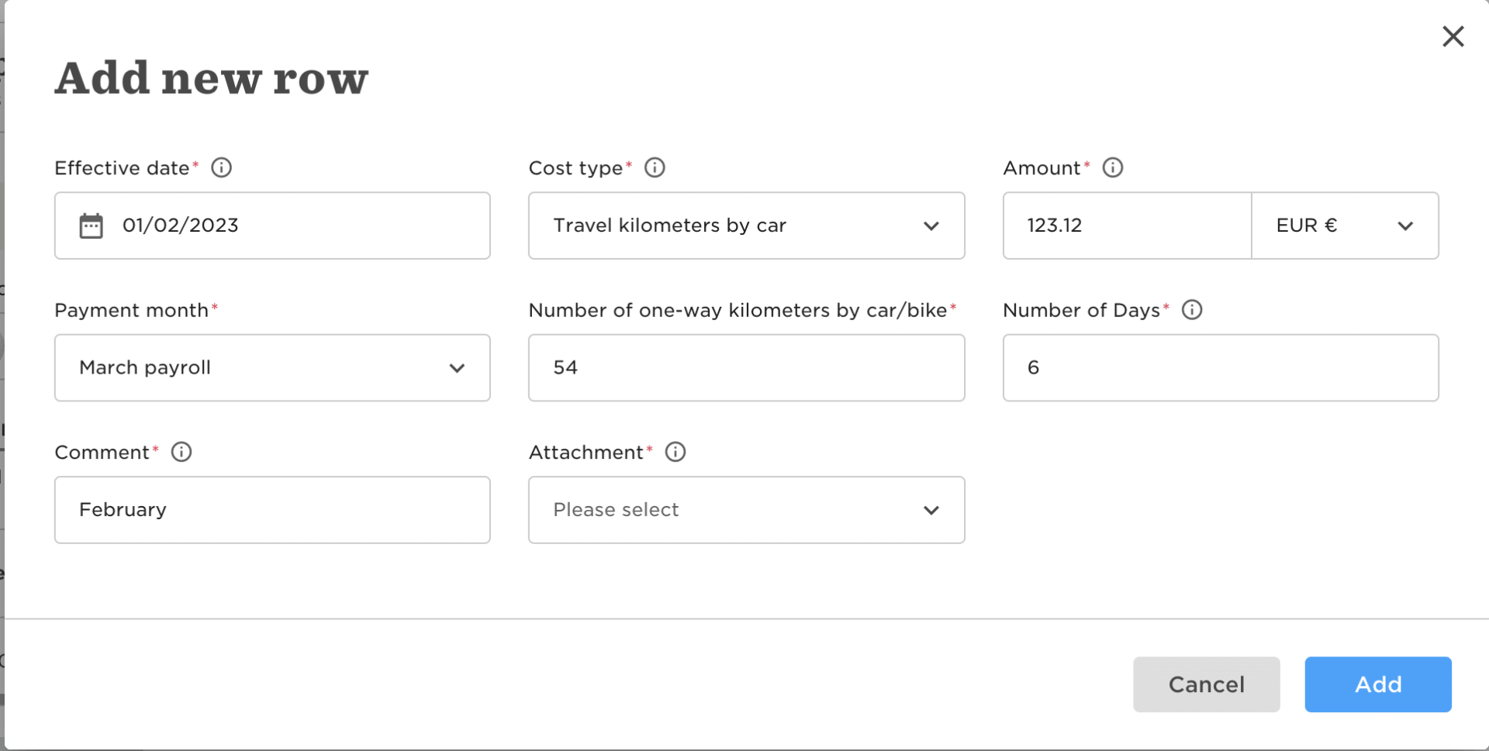Open the EUR € currency dropdown
Image resolution: width=1489 pixels, height=751 pixels.
point(1345,226)
